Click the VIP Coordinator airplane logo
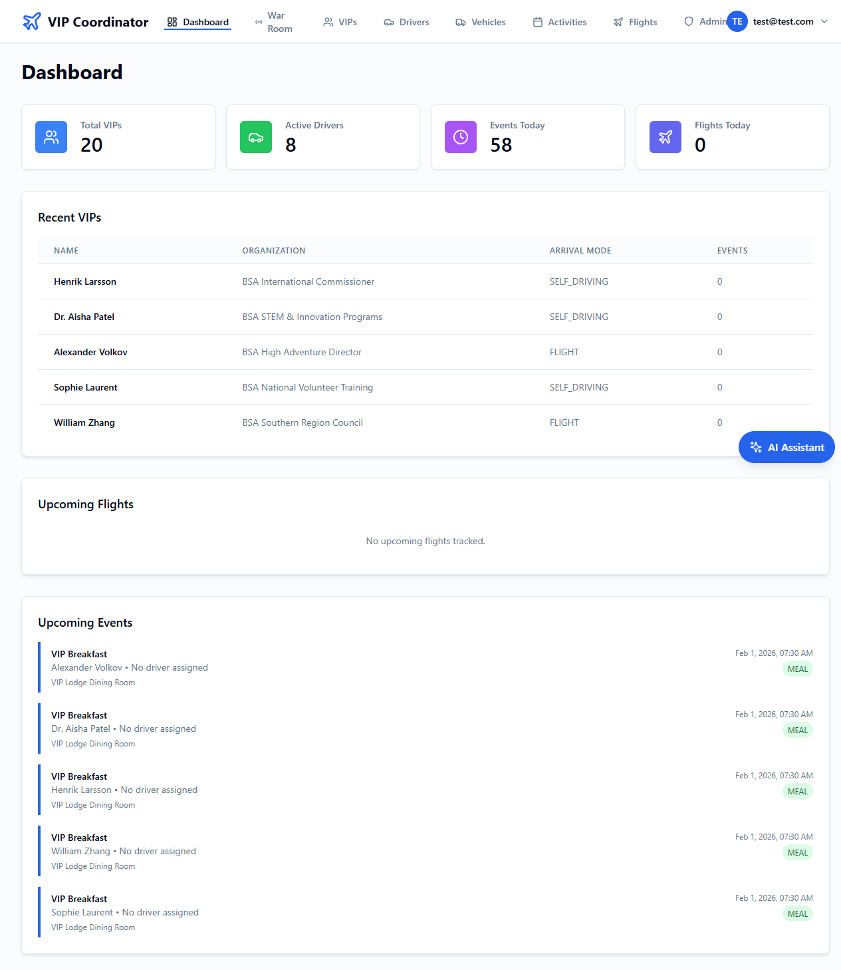 tap(31, 21)
